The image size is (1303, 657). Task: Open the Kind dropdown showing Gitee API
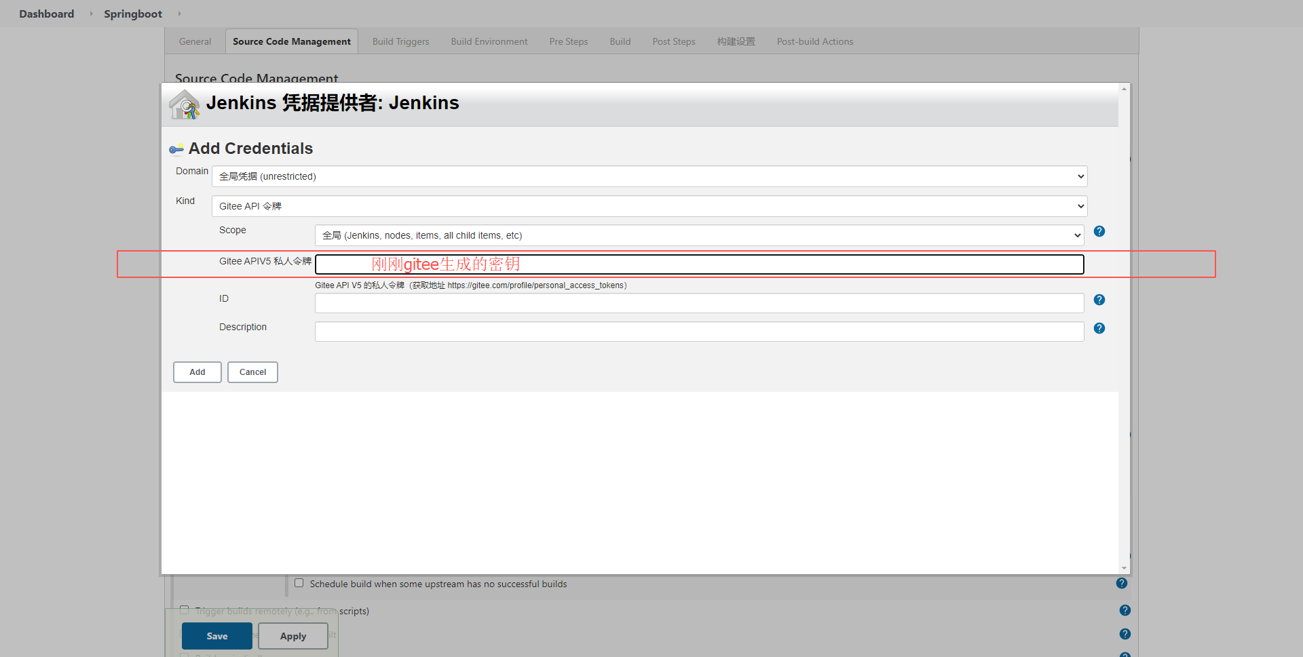(649, 206)
